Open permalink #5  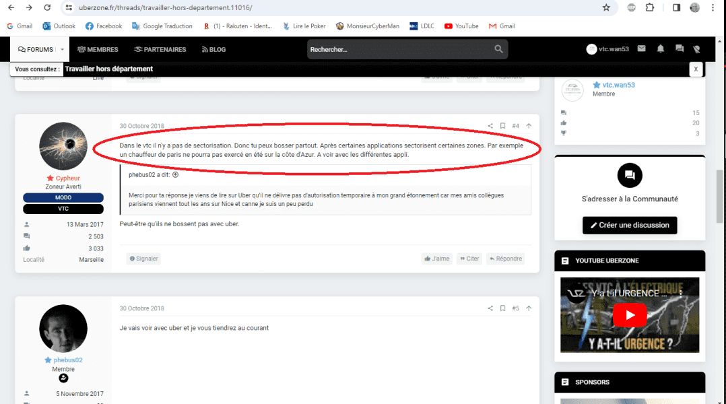(x=515, y=308)
